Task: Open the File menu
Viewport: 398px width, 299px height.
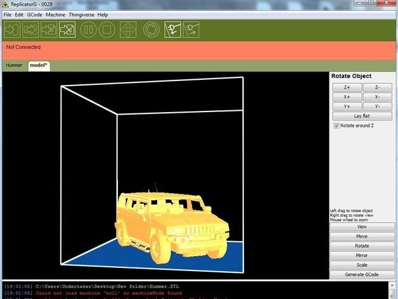Action: point(8,15)
